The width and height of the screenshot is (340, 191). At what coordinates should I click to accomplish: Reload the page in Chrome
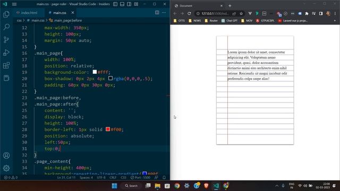(189, 13)
